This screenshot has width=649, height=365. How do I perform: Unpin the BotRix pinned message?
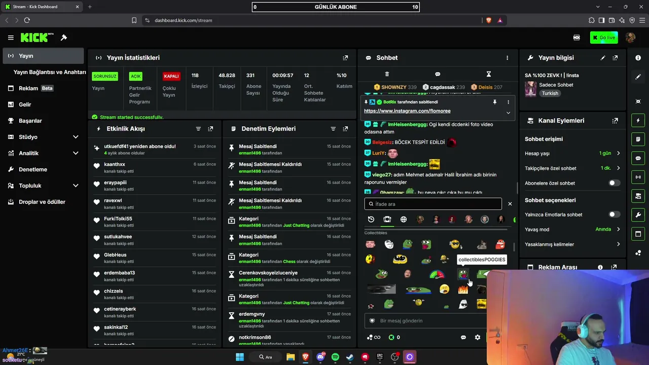pos(494,102)
